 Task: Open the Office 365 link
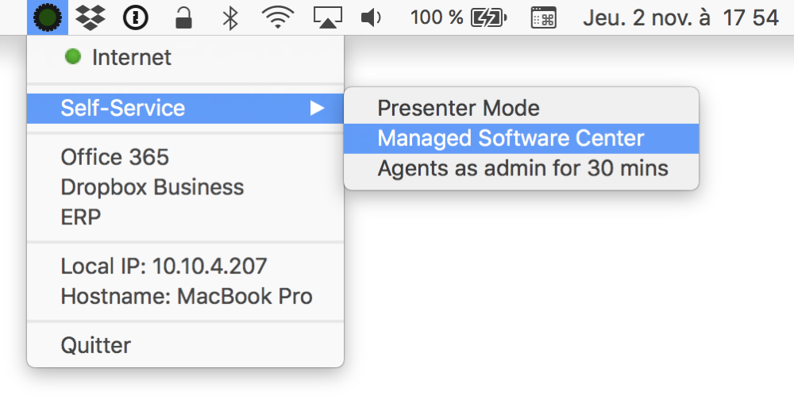pyautogui.click(x=114, y=157)
